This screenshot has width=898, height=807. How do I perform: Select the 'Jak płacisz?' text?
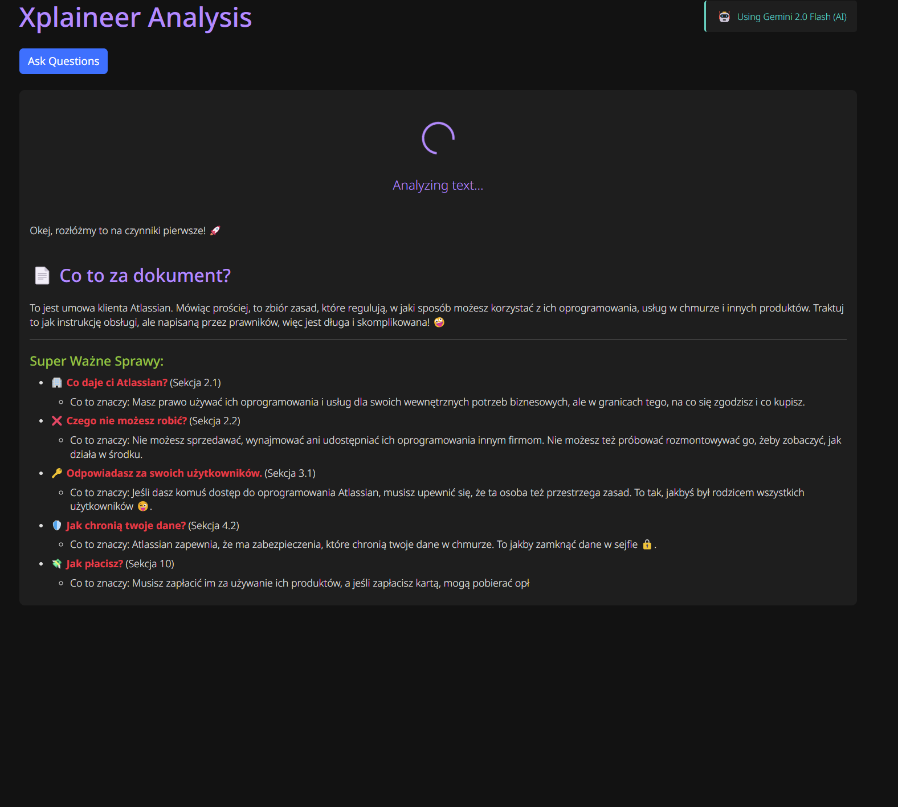(x=95, y=564)
